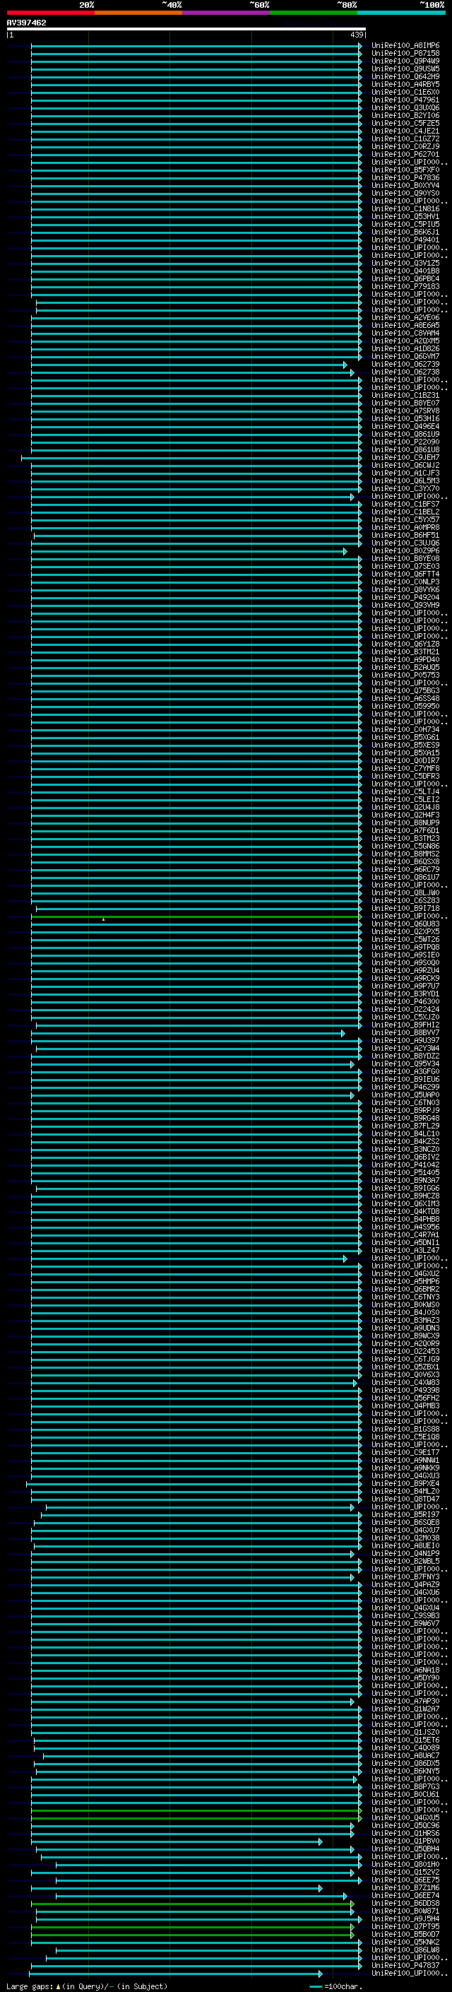
Task: Click hit label UniRef100_Q4GXU2
Action: click(x=405, y=1273)
